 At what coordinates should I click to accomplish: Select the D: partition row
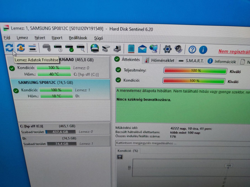point(66,141)
